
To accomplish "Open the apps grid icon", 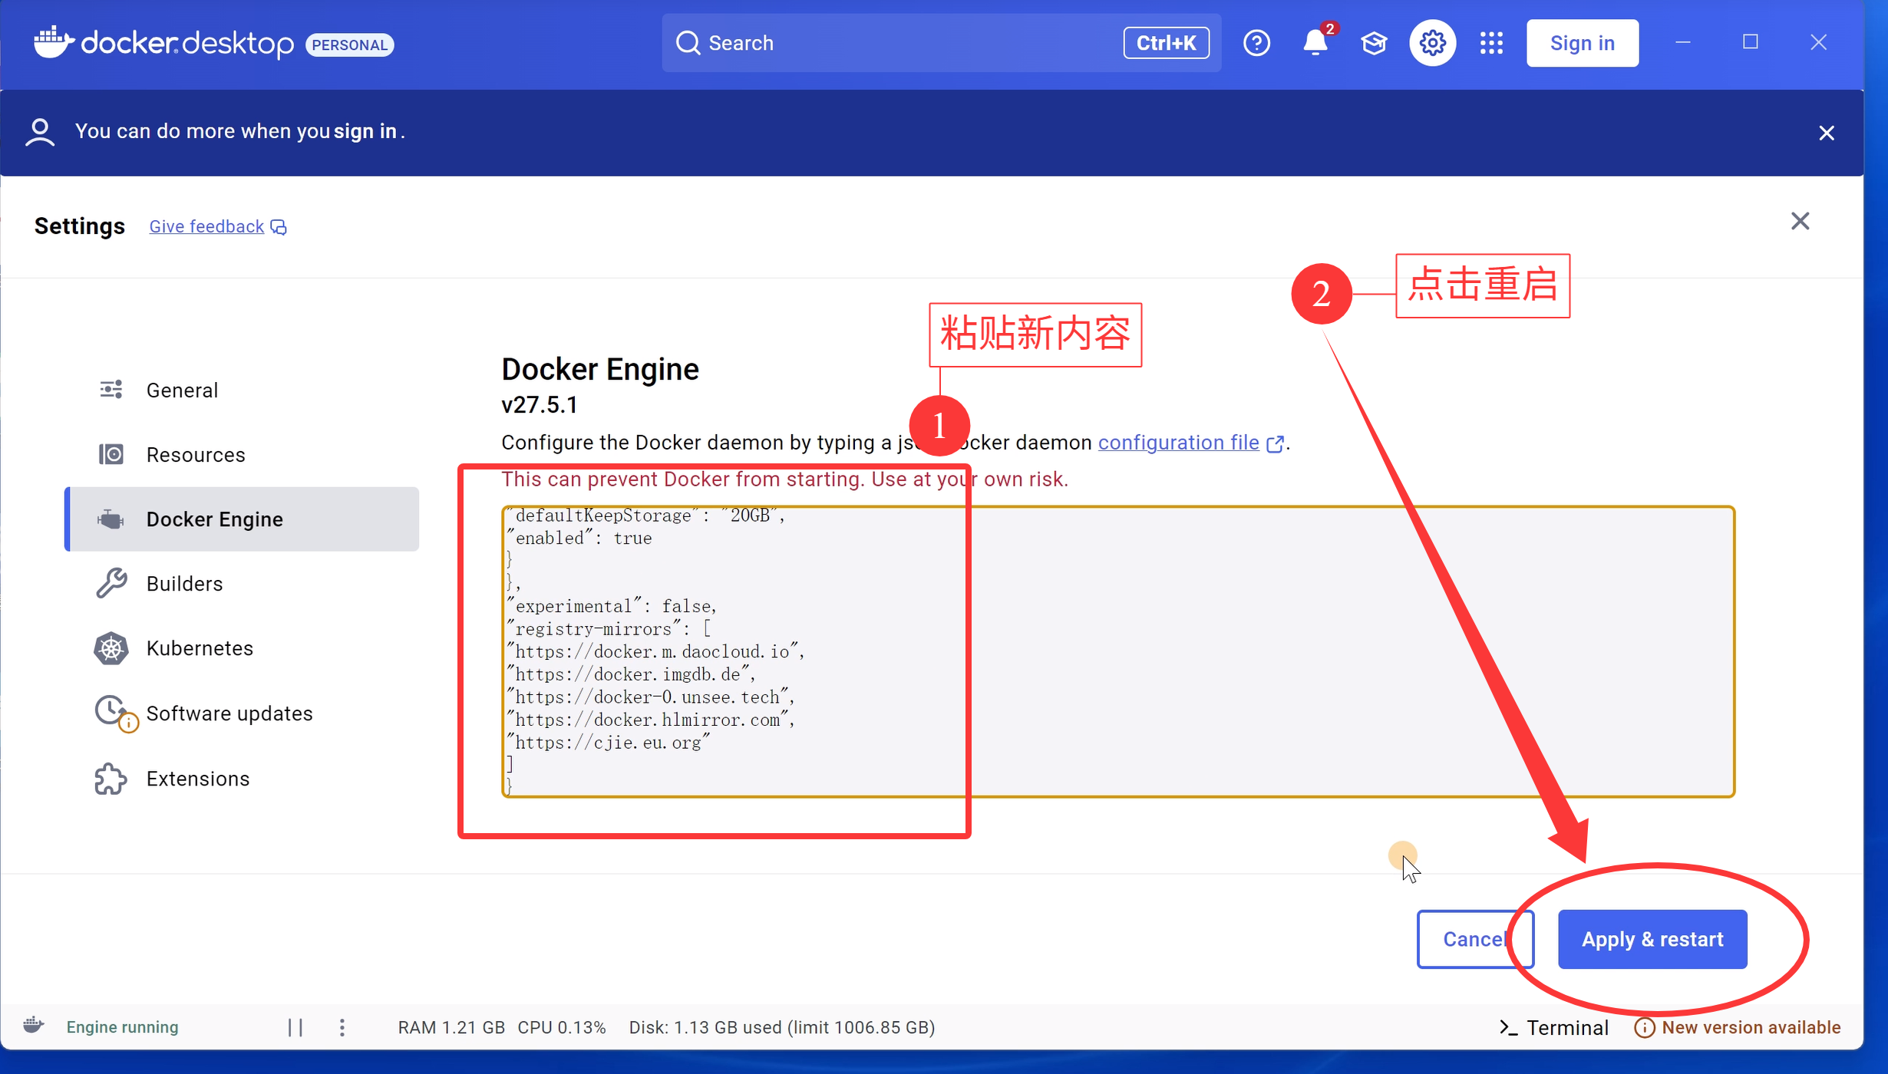I will coord(1491,43).
